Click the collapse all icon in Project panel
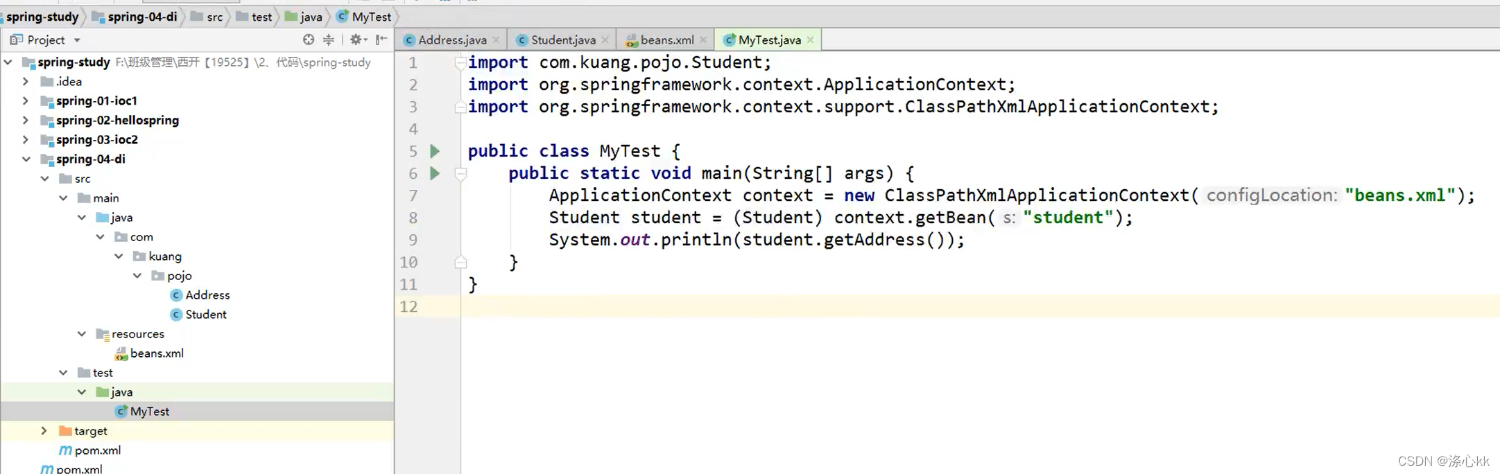Viewport: 1500px width, 474px height. [329, 39]
